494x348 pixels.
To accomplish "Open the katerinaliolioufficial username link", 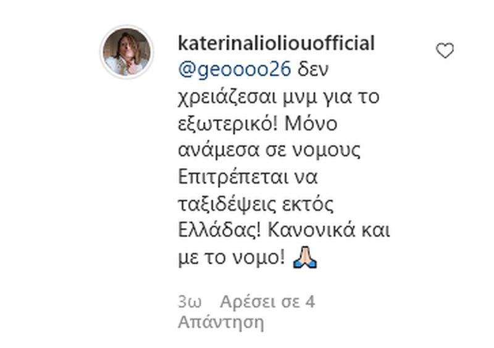I will coord(276,43).
